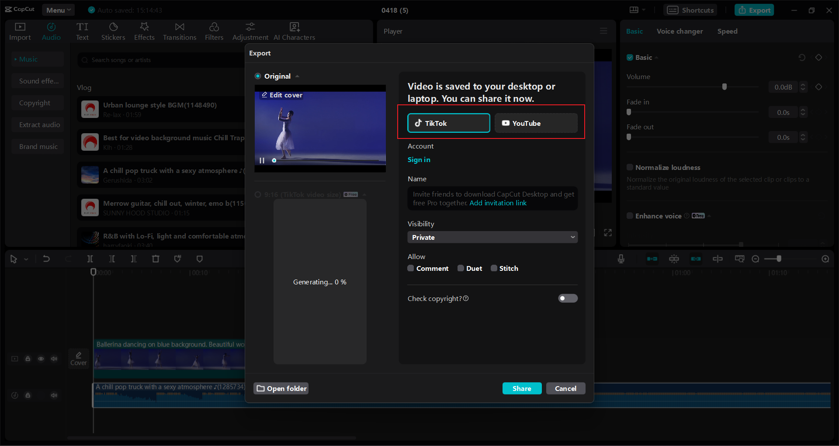Open the Visibility Private dropdown

click(492, 237)
